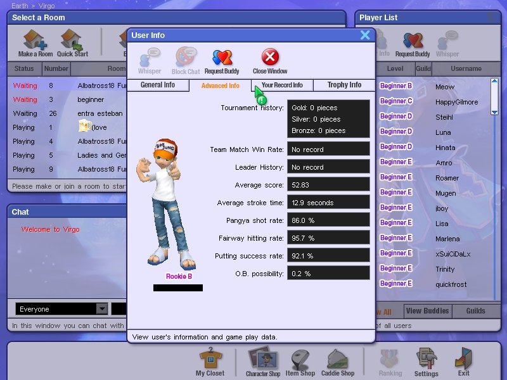Select room 8 Albatross18 waiting row
Screen dimensions: 507x380
[67, 85]
